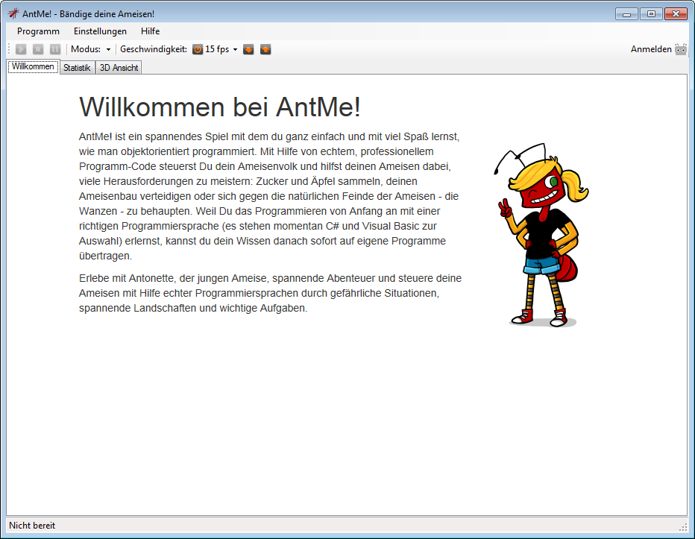Open the Hilfe menu
This screenshot has height=539, width=695.
pos(150,31)
